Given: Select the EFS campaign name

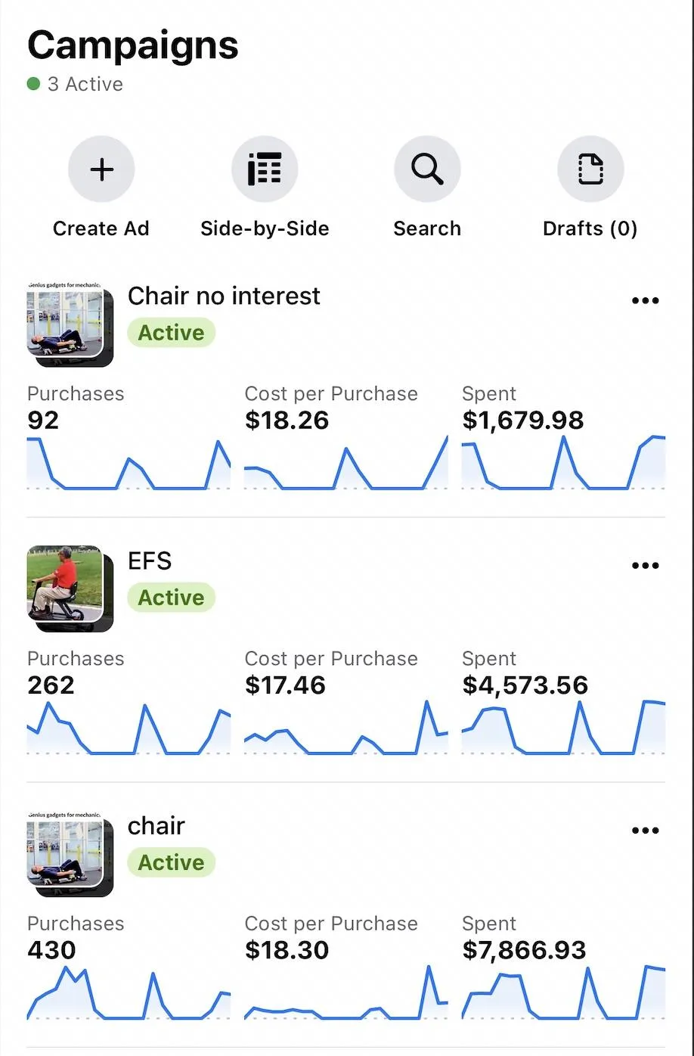Looking at the screenshot, I should tap(150, 561).
